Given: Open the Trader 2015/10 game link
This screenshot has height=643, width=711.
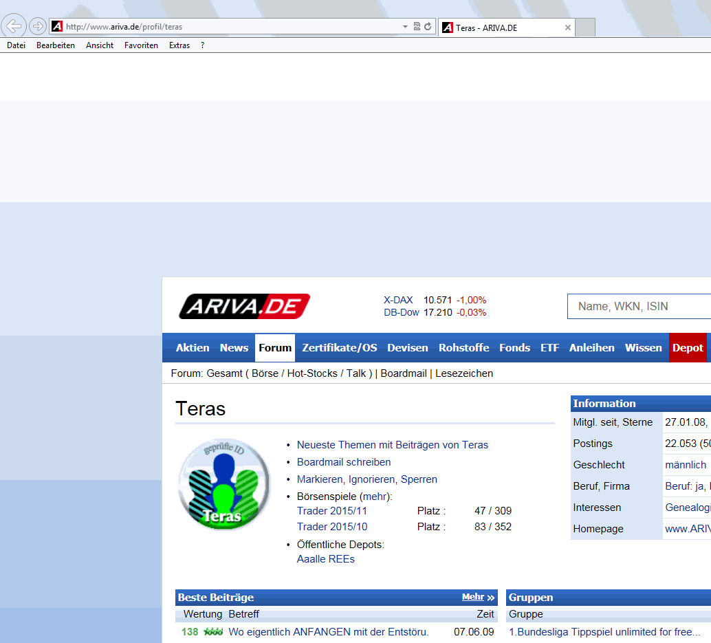Looking at the screenshot, I should tap(332, 527).
